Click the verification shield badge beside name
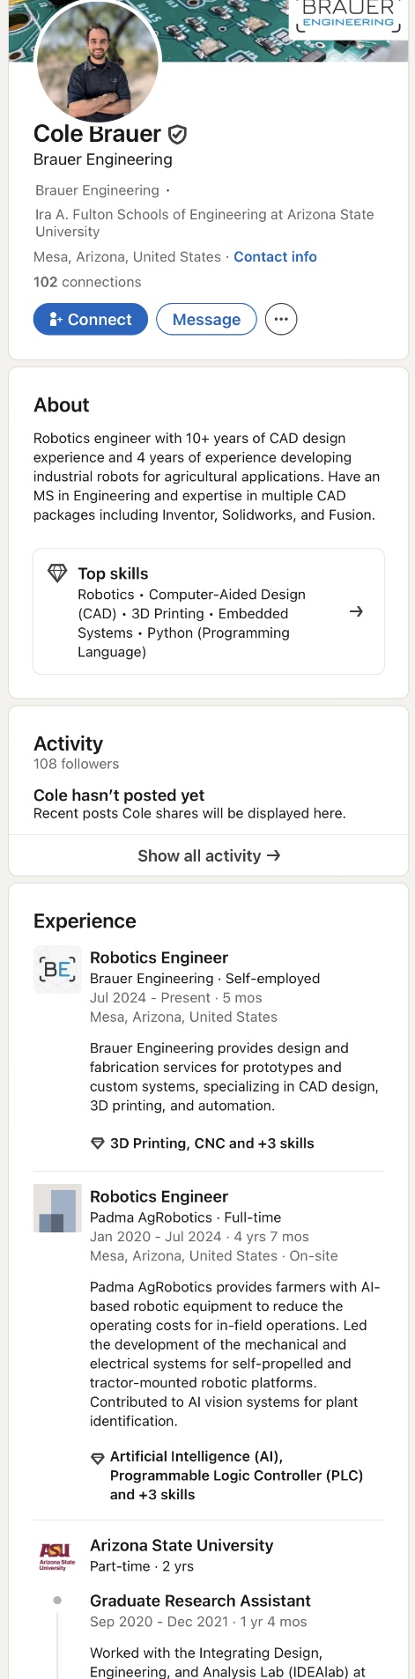This screenshot has height=1679, width=415. tap(177, 134)
